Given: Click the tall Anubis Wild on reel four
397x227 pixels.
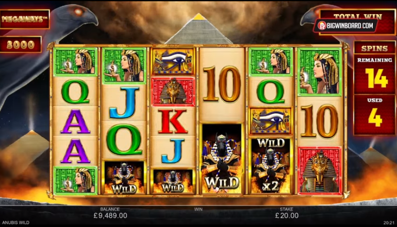Looking at the screenshot, I should pyautogui.click(x=222, y=159).
